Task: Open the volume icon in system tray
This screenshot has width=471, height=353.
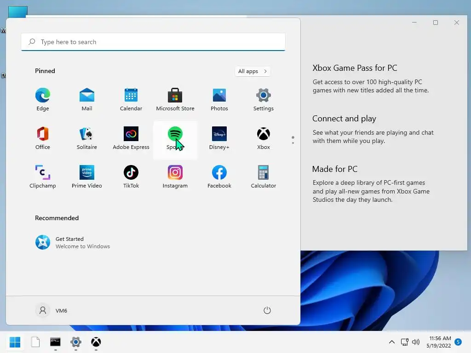Action: (x=416, y=342)
